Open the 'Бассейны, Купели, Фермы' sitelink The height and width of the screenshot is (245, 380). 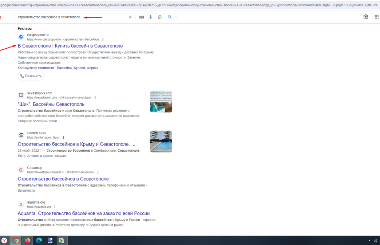pyautogui.click(x=77, y=68)
